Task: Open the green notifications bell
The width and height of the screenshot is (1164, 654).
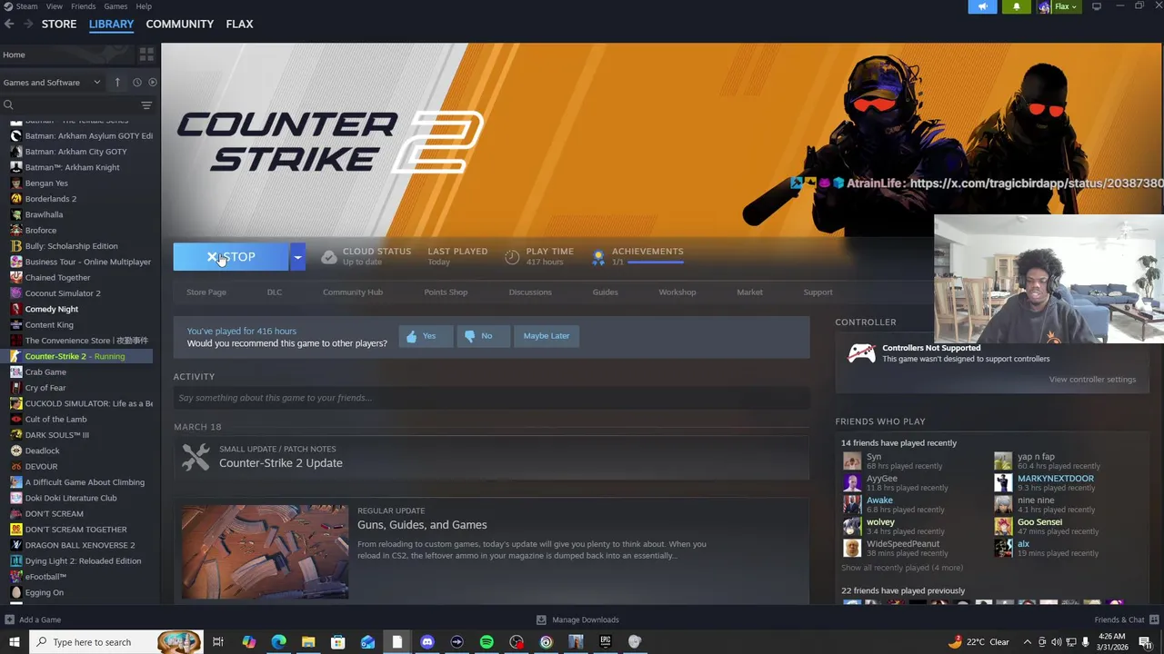Action: click(1017, 6)
